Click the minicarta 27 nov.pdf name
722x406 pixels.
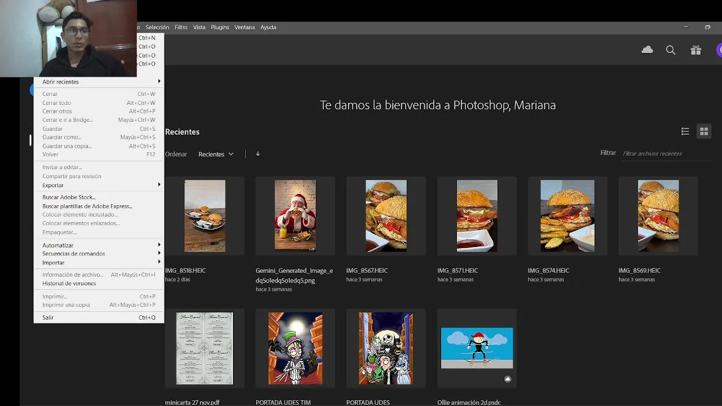coord(192,403)
